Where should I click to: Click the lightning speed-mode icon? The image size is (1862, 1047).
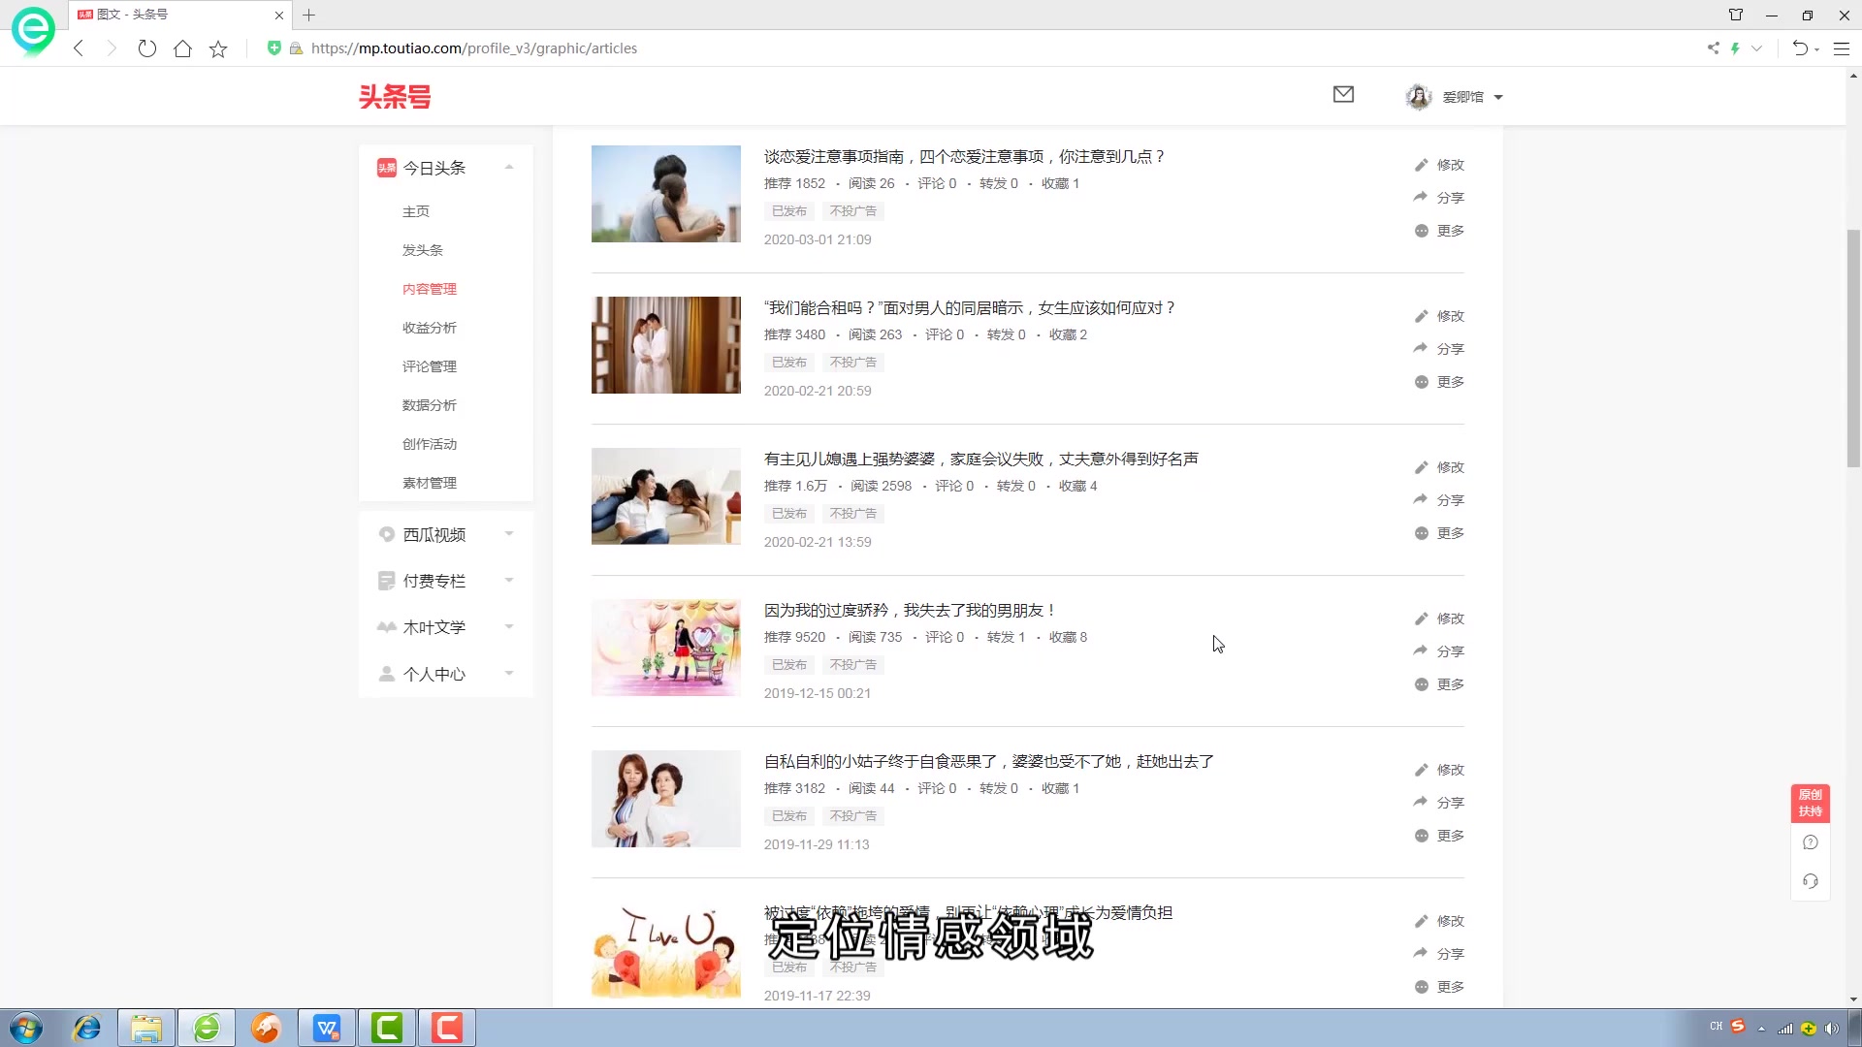point(1735,48)
